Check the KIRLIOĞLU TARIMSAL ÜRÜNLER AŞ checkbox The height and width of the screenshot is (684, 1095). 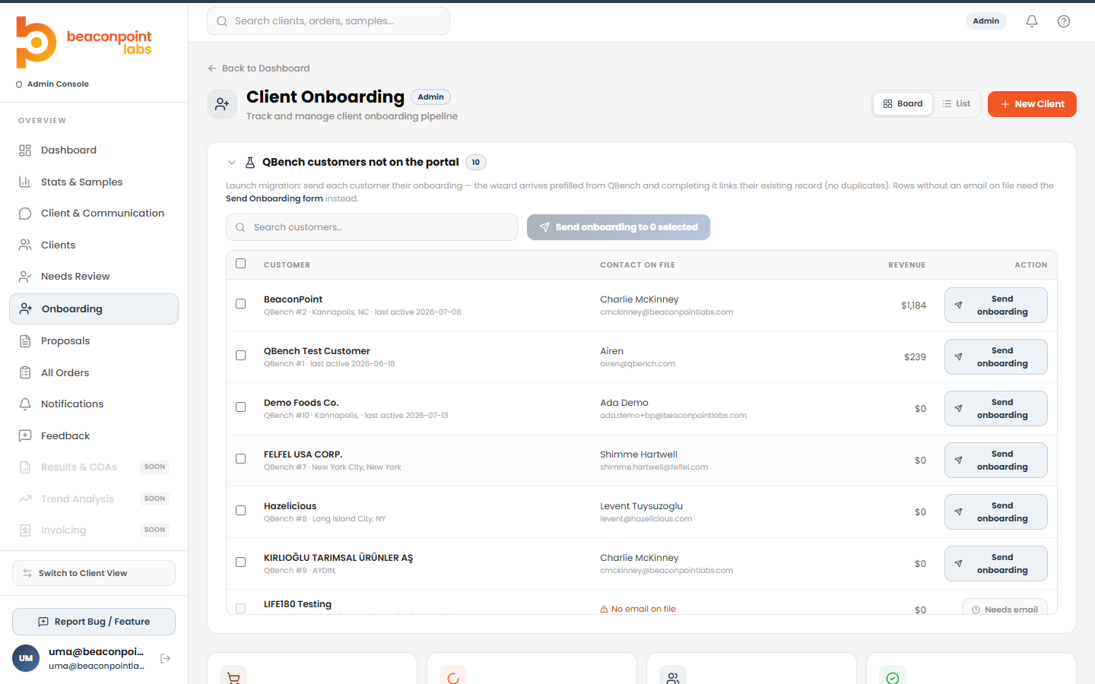coord(241,562)
